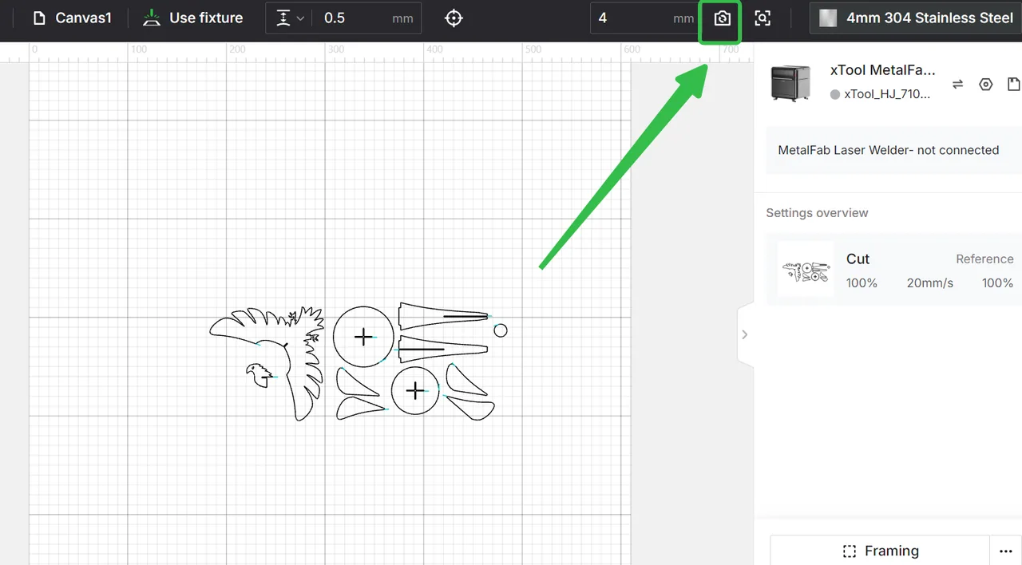Screen dimensions: 1022x565
Task: Click the Use fixture icon
Action: [151, 18]
